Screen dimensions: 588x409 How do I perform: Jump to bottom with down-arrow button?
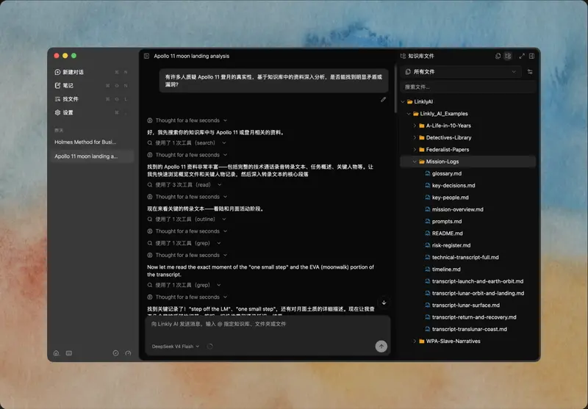[x=384, y=303]
